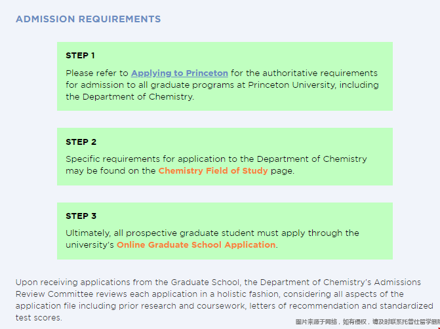Open the Online Graduate School Application link
This screenshot has height=329, width=440.
pos(196,244)
